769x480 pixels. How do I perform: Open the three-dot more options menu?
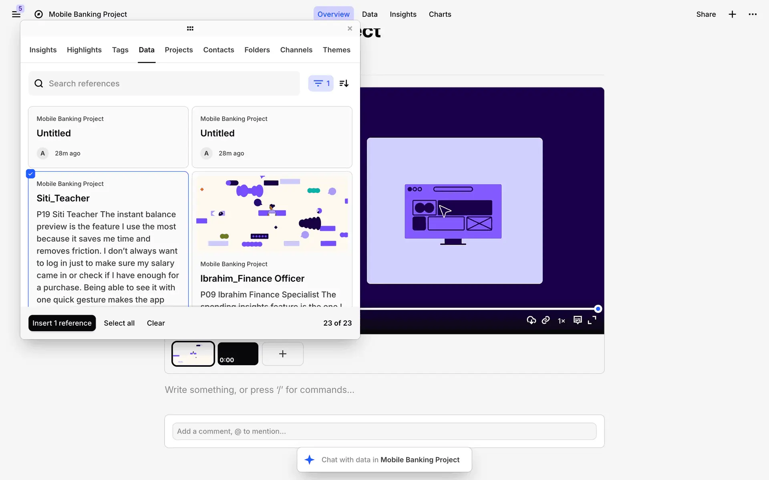click(753, 14)
